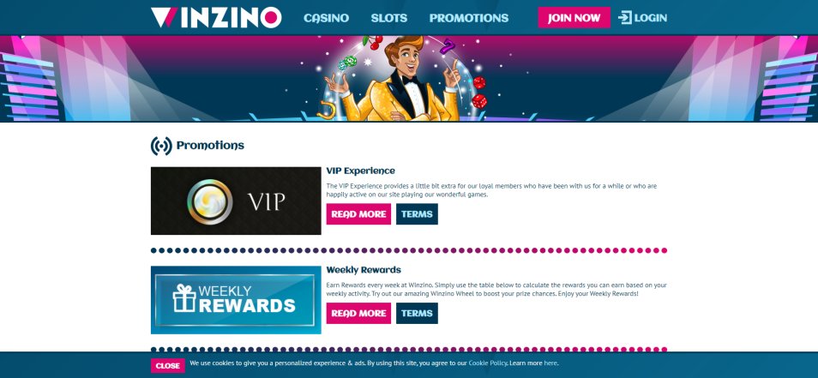
Task: Click the Promotions broadcast icon
Action: click(161, 146)
